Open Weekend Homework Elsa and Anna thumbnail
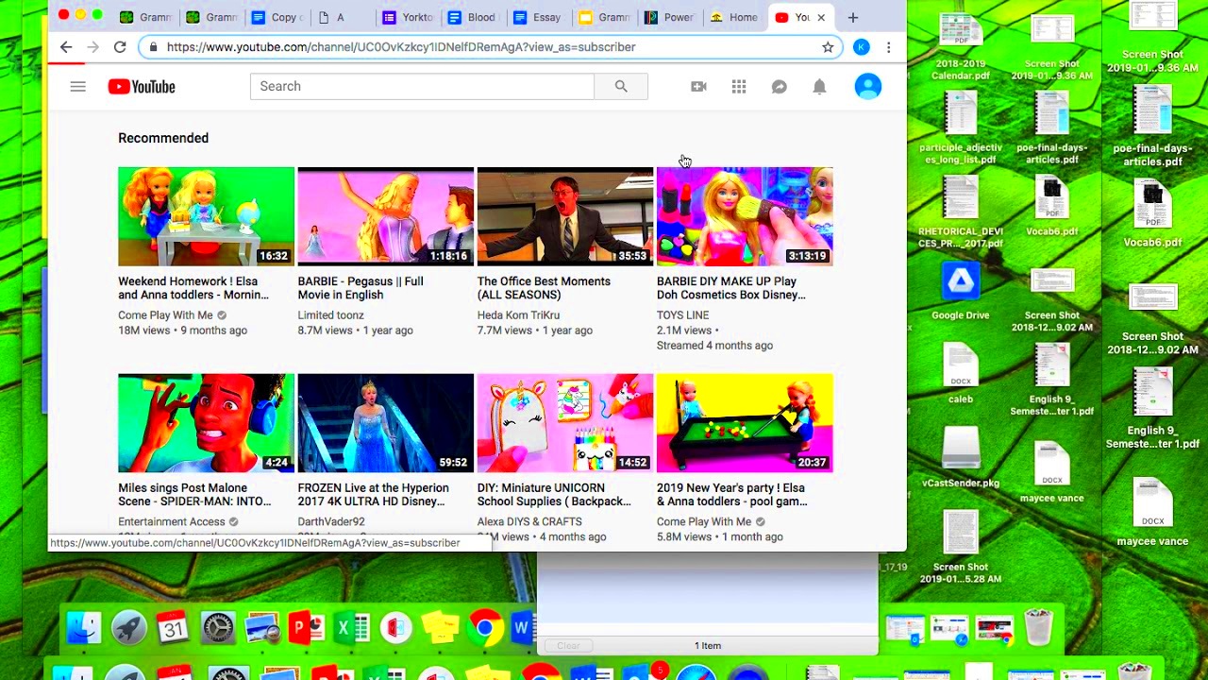 click(x=206, y=216)
